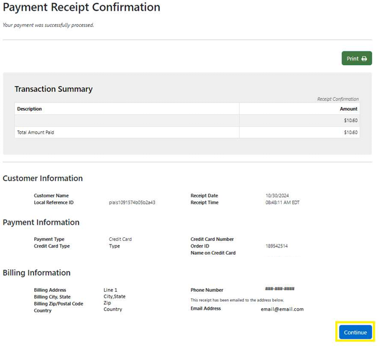Screen dimensions: 380x347
Task: Select the 'Line 1' billing address value
Action: coord(110,290)
